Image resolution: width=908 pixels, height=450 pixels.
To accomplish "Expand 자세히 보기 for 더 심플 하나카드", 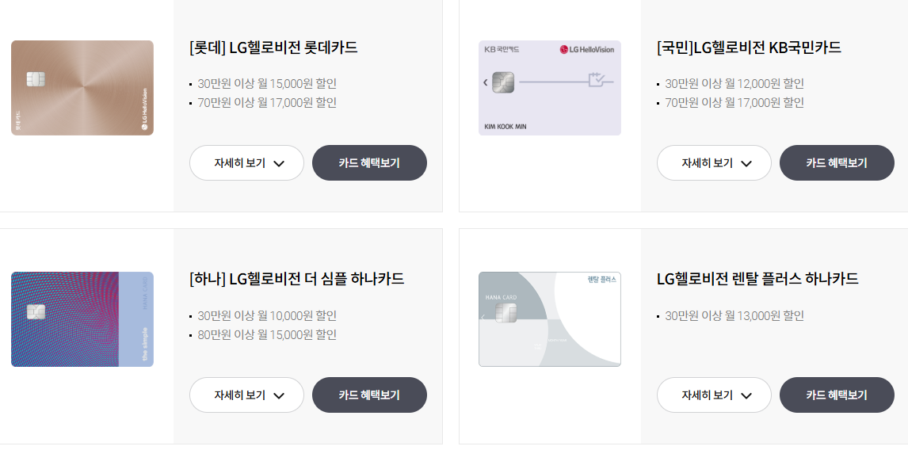I will [246, 395].
